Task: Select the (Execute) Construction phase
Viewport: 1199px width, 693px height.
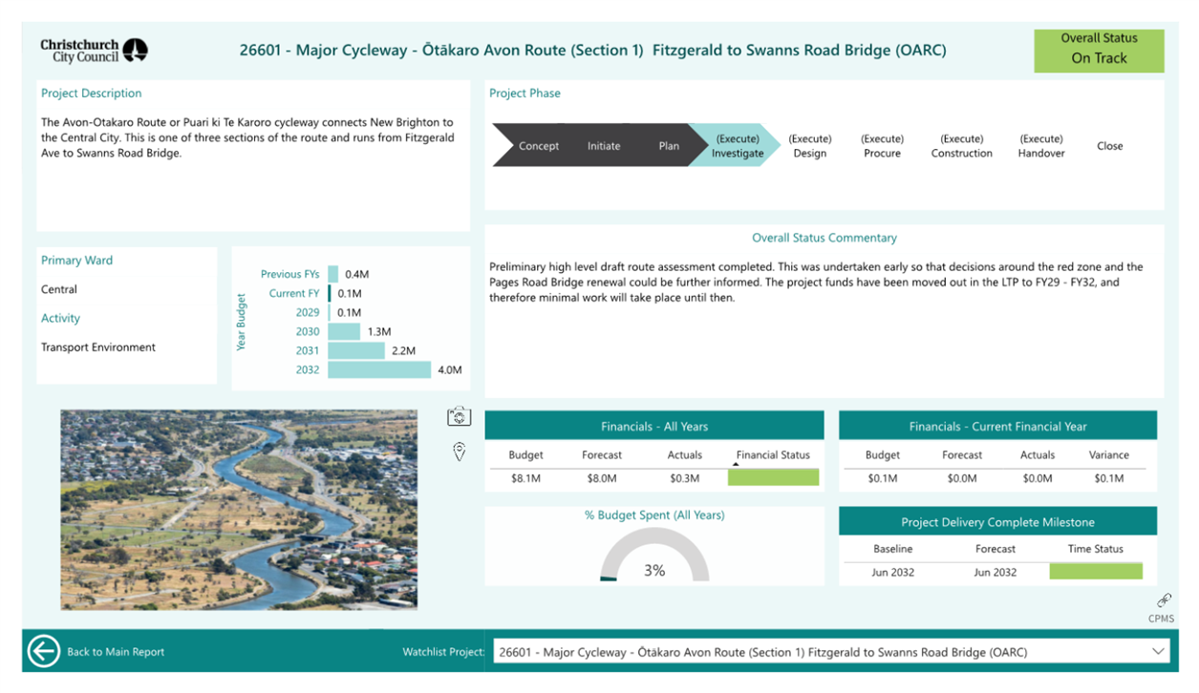Action: (x=962, y=146)
